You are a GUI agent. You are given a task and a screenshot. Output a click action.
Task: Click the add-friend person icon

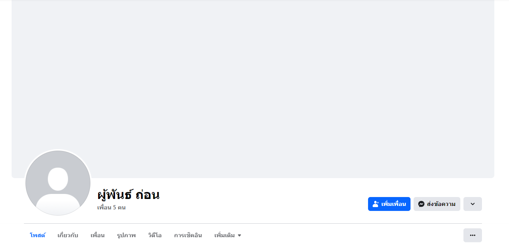pyautogui.click(x=376, y=204)
